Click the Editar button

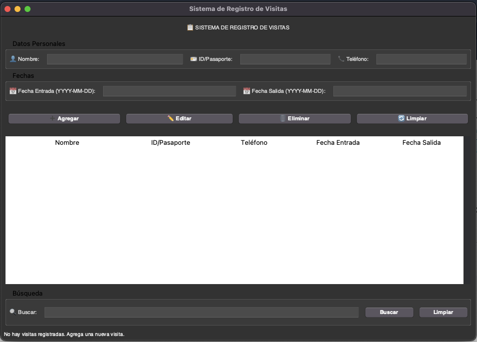tap(179, 119)
